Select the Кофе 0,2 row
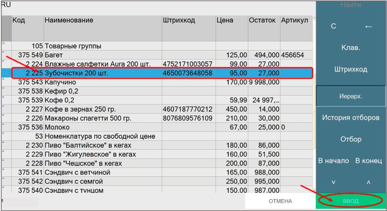Image resolution: width=387 pixels, height=211 pixels. [157, 100]
